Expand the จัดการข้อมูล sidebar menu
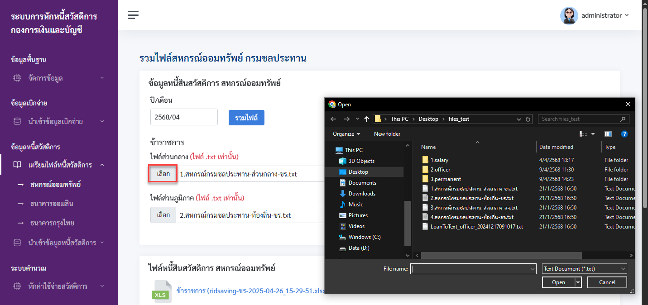This screenshot has height=305, width=648. click(59, 78)
